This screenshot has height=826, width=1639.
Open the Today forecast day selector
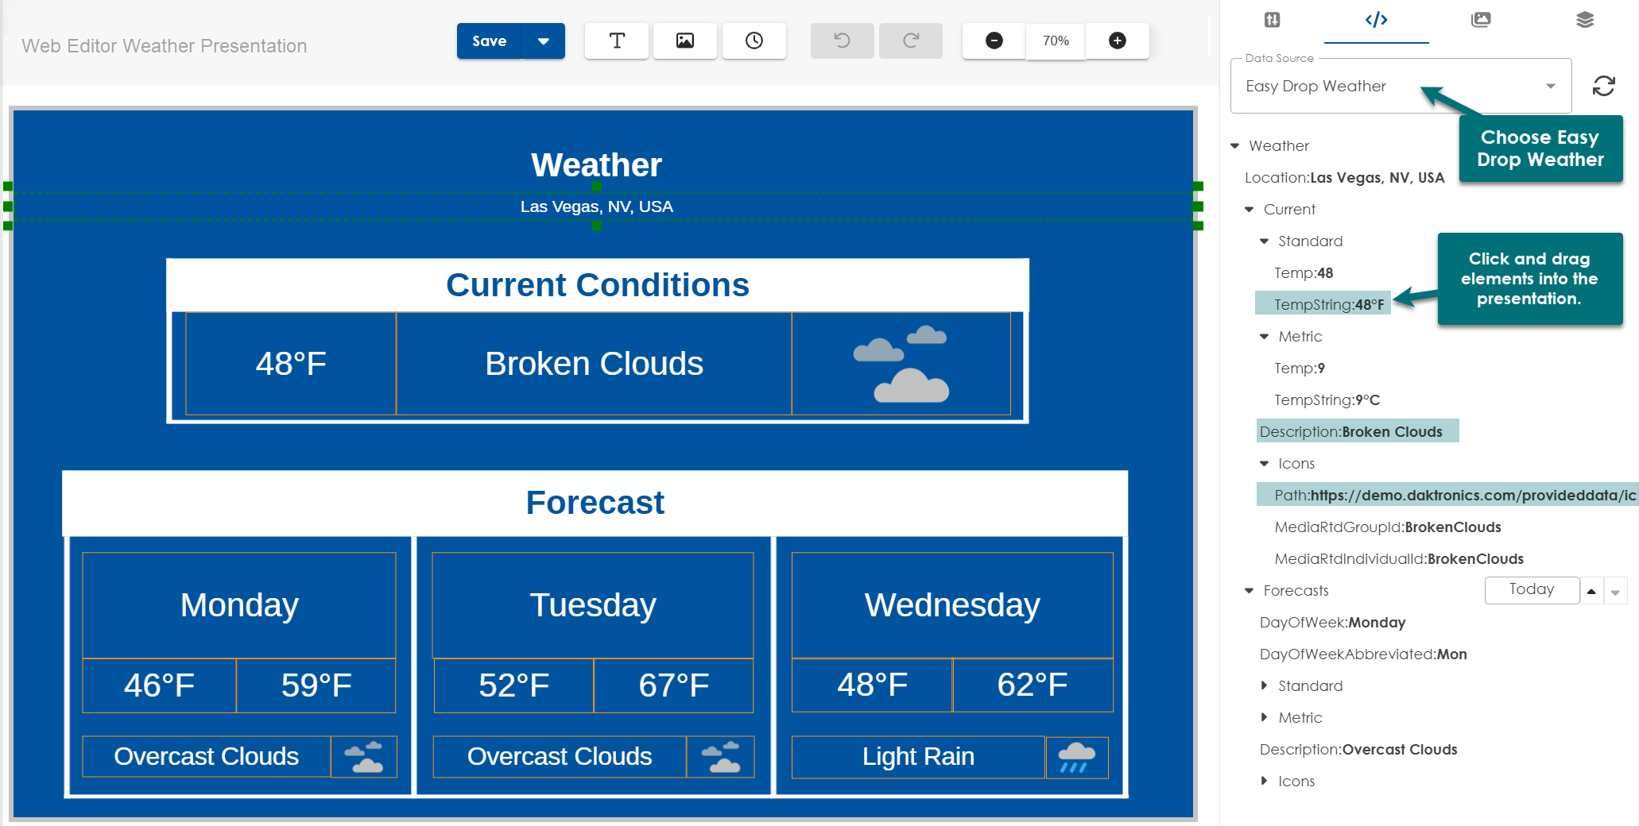(1532, 589)
